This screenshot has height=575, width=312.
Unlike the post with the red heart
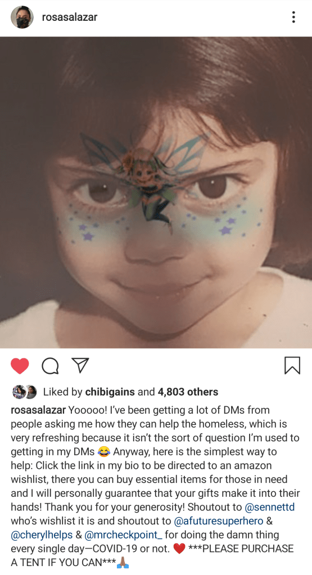click(20, 366)
